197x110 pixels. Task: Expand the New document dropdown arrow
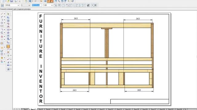pos(6,1)
